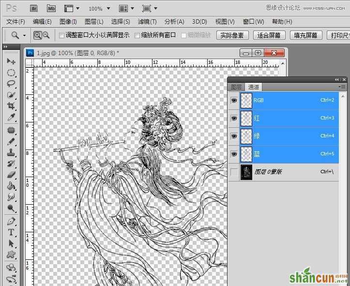
Task: Click the 实际像素 button
Action: (232, 35)
